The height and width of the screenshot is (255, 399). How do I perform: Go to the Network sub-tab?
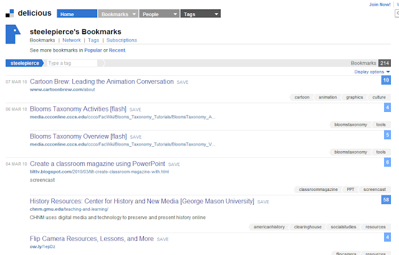pos(72,40)
